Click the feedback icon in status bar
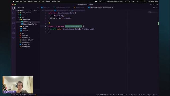Screen dimensions: 170x96 pyautogui.click(x=154, y=95)
